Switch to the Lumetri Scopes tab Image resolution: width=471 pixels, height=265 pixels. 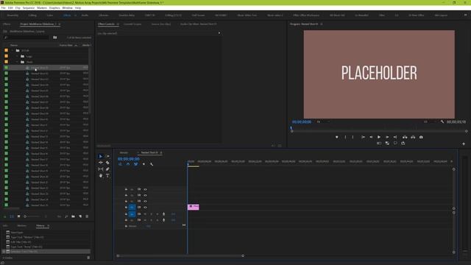coord(132,24)
